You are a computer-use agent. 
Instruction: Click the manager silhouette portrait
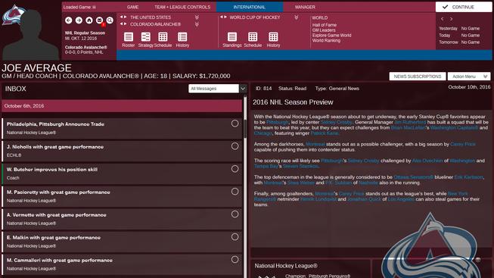point(32,35)
